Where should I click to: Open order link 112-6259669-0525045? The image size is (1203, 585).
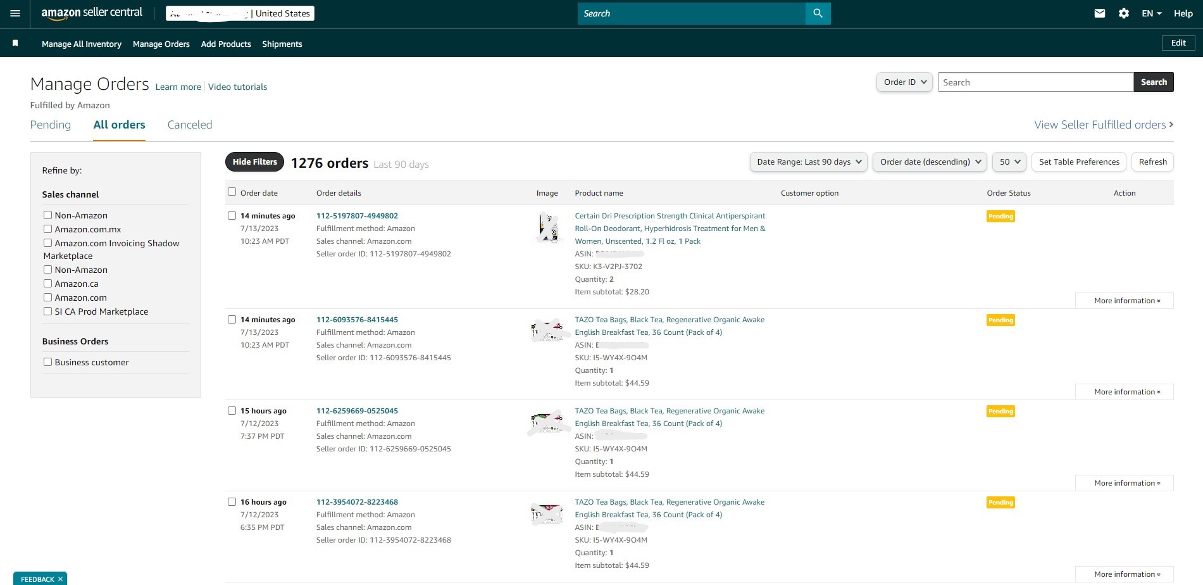click(x=357, y=411)
